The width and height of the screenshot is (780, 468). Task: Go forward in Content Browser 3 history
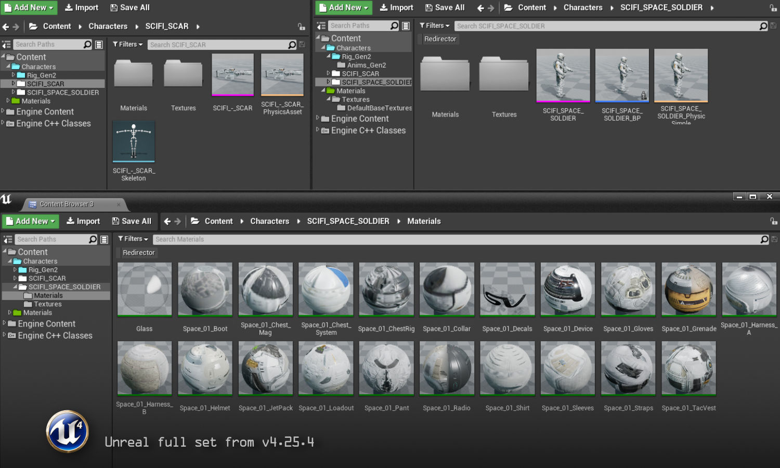(177, 221)
